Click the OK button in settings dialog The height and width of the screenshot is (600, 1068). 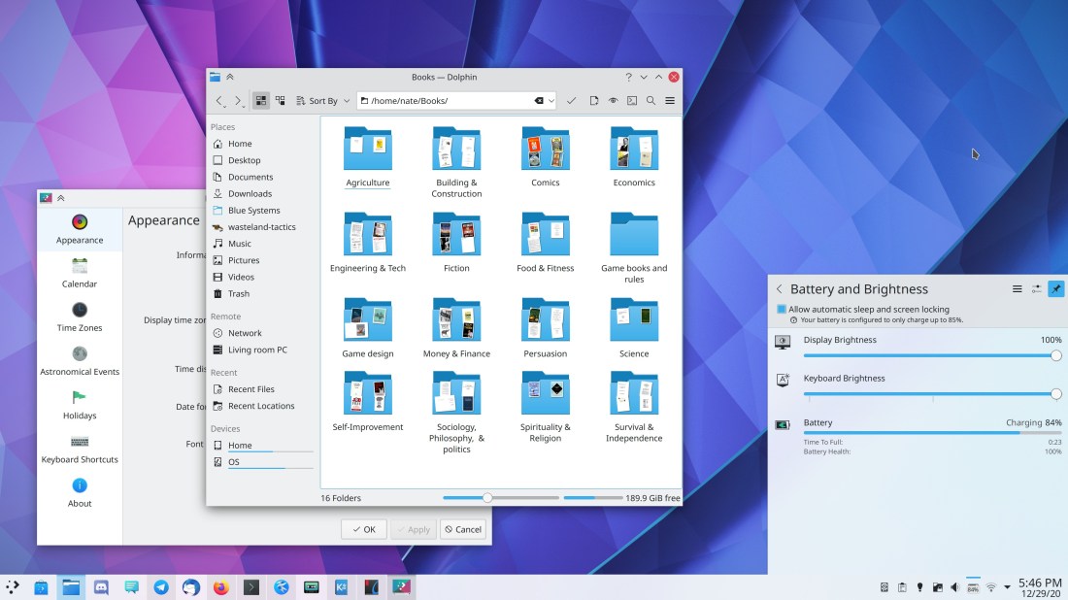tap(363, 529)
